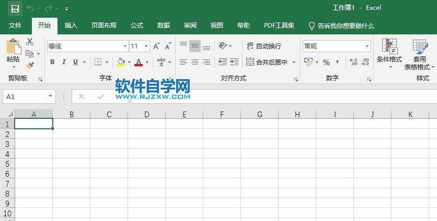The height and width of the screenshot is (221, 437).
Task: Open the 常规 number format dropdown
Action: pyautogui.click(x=367, y=46)
